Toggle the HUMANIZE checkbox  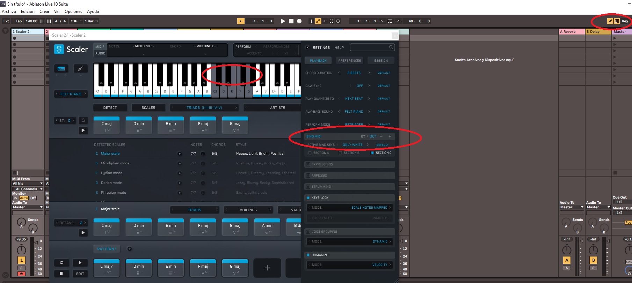[308, 255]
